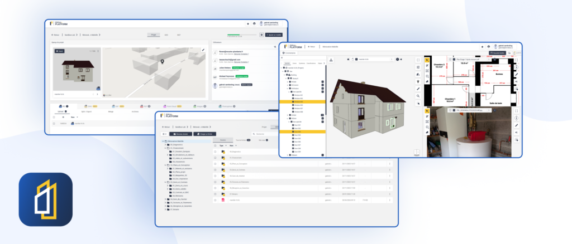Click the eraser icon in floor plan toolbar
This screenshot has height=244, width=572.
click(x=427, y=81)
